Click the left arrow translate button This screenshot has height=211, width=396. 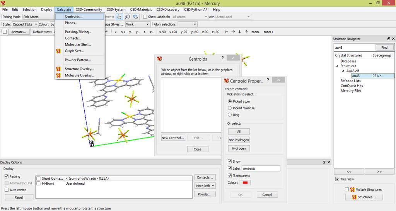click(x=226, y=32)
